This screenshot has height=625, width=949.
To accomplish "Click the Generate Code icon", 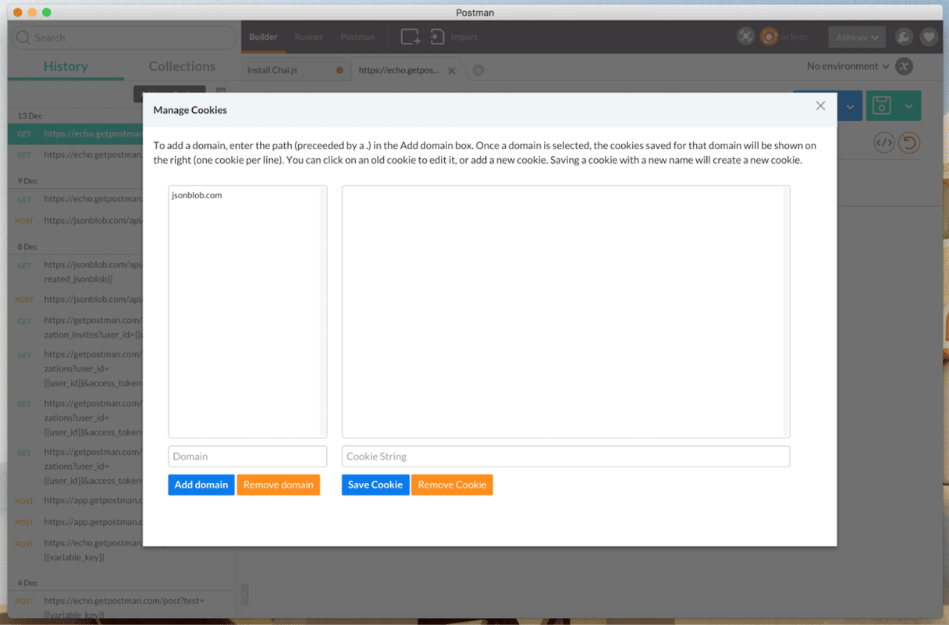I will point(883,143).
